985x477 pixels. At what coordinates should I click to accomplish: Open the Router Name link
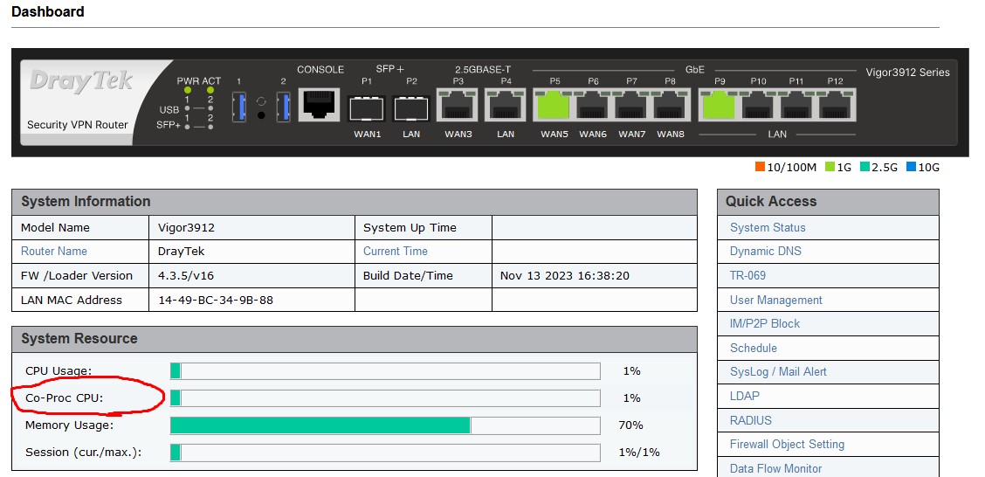coord(54,251)
